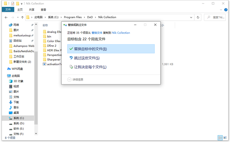The image size is (230, 142).
Task: Select 新建文件夹 (2) in sidebar
Action: [x=22, y=62]
